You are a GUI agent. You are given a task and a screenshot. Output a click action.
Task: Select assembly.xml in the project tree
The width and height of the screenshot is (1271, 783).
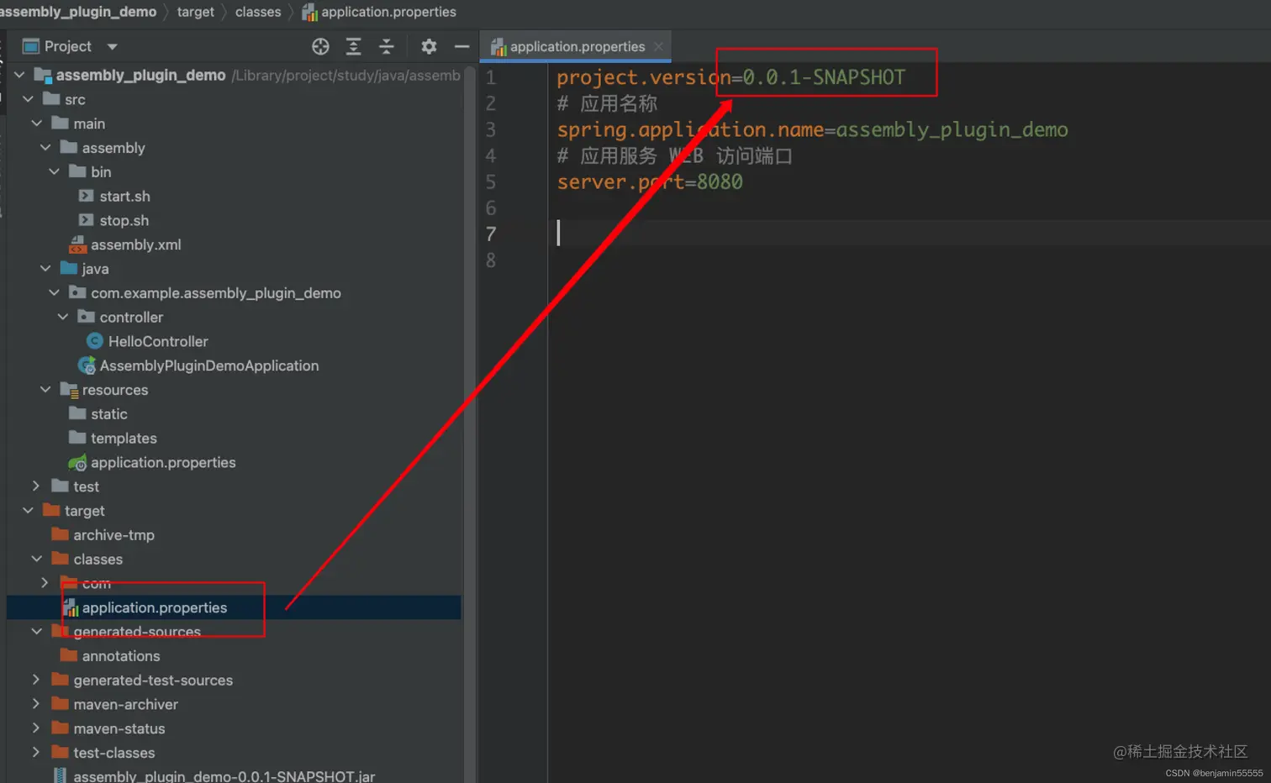(x=135, y=244)
